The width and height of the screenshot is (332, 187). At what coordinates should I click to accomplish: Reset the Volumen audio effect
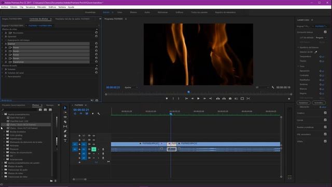tap(96, 69)
